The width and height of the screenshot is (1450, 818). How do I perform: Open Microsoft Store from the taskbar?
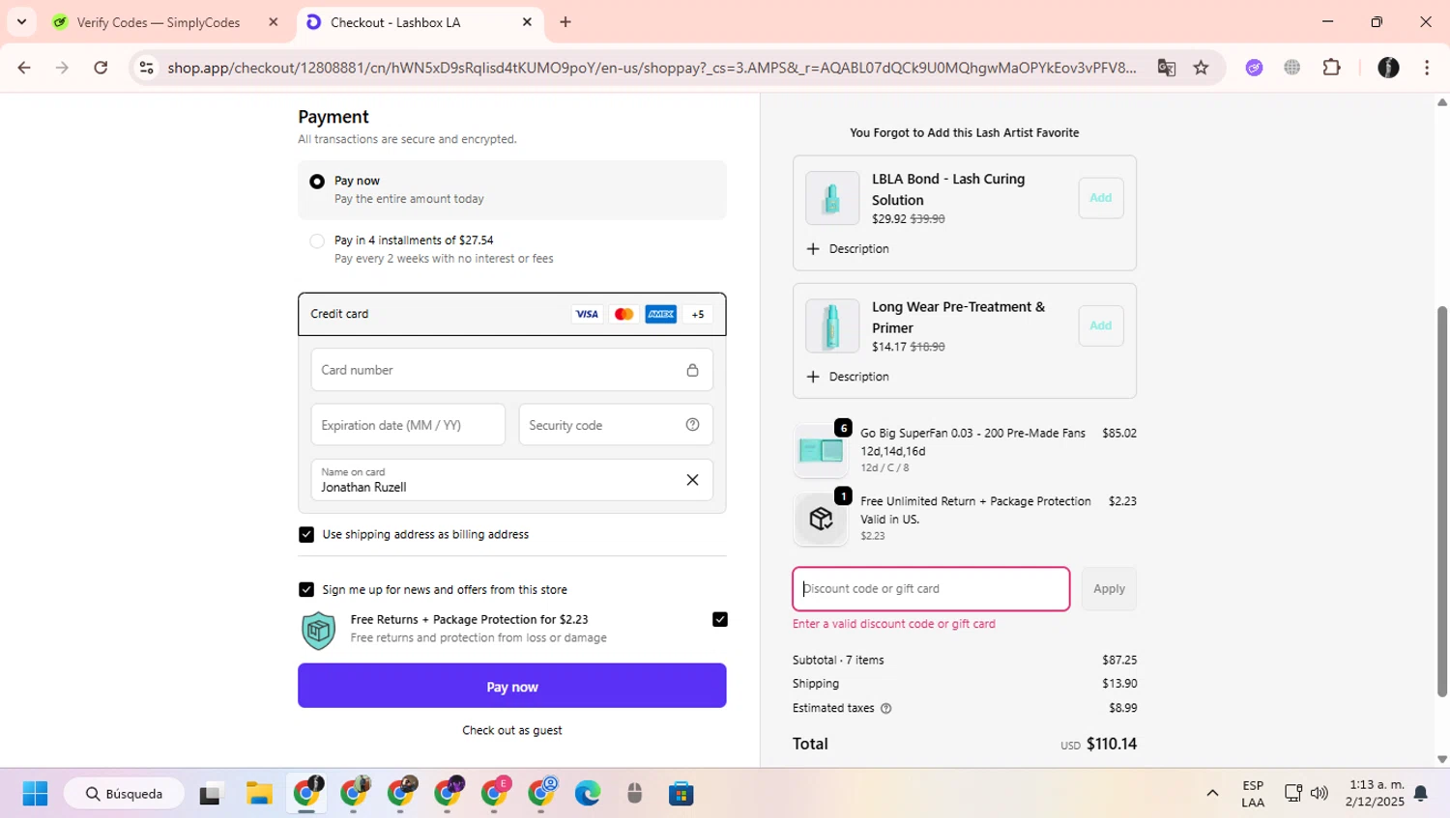[681, 794]
